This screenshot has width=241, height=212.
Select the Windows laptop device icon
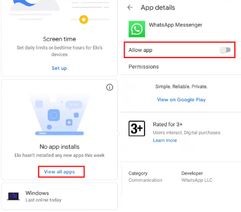[14, 196]
